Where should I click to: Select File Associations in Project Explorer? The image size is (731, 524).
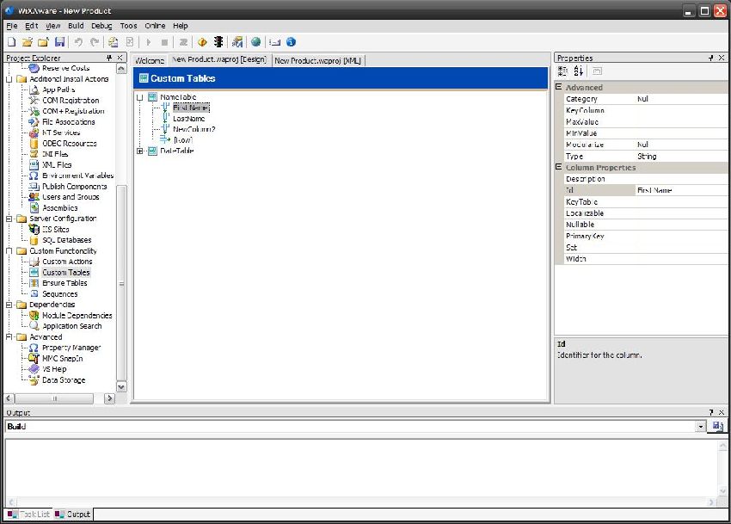coord(68,122)
